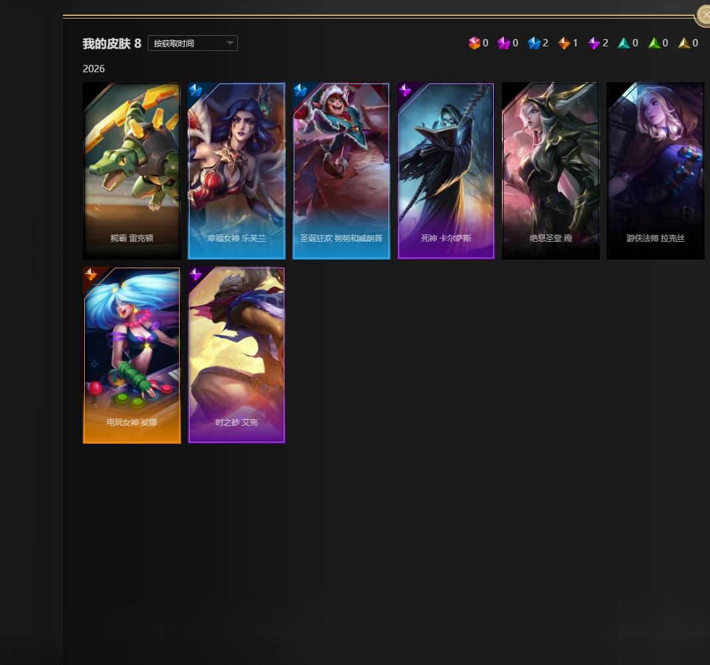The image size is (710, 665).
Task: Expand the sort dropdown arrow
Action: [229, 43]
